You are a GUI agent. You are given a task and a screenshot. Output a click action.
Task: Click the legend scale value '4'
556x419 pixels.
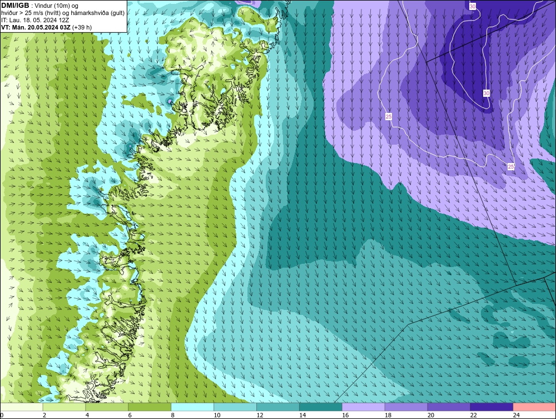[87, 415]
